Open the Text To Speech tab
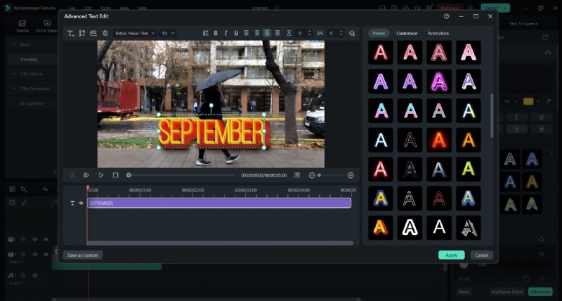This screenshot has height=301, width=562. (523, 24)
